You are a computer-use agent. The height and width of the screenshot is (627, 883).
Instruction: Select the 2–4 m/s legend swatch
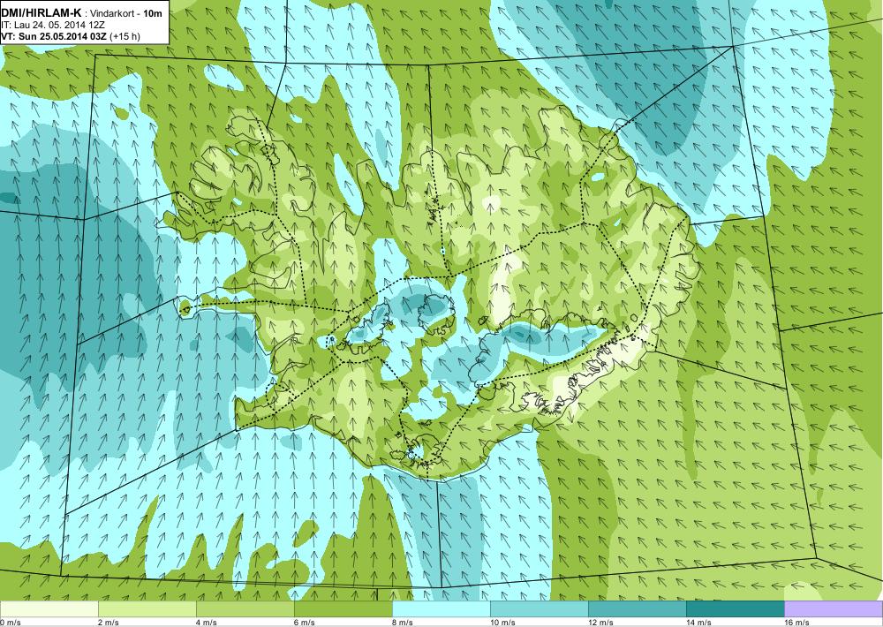tap(147, 608)
